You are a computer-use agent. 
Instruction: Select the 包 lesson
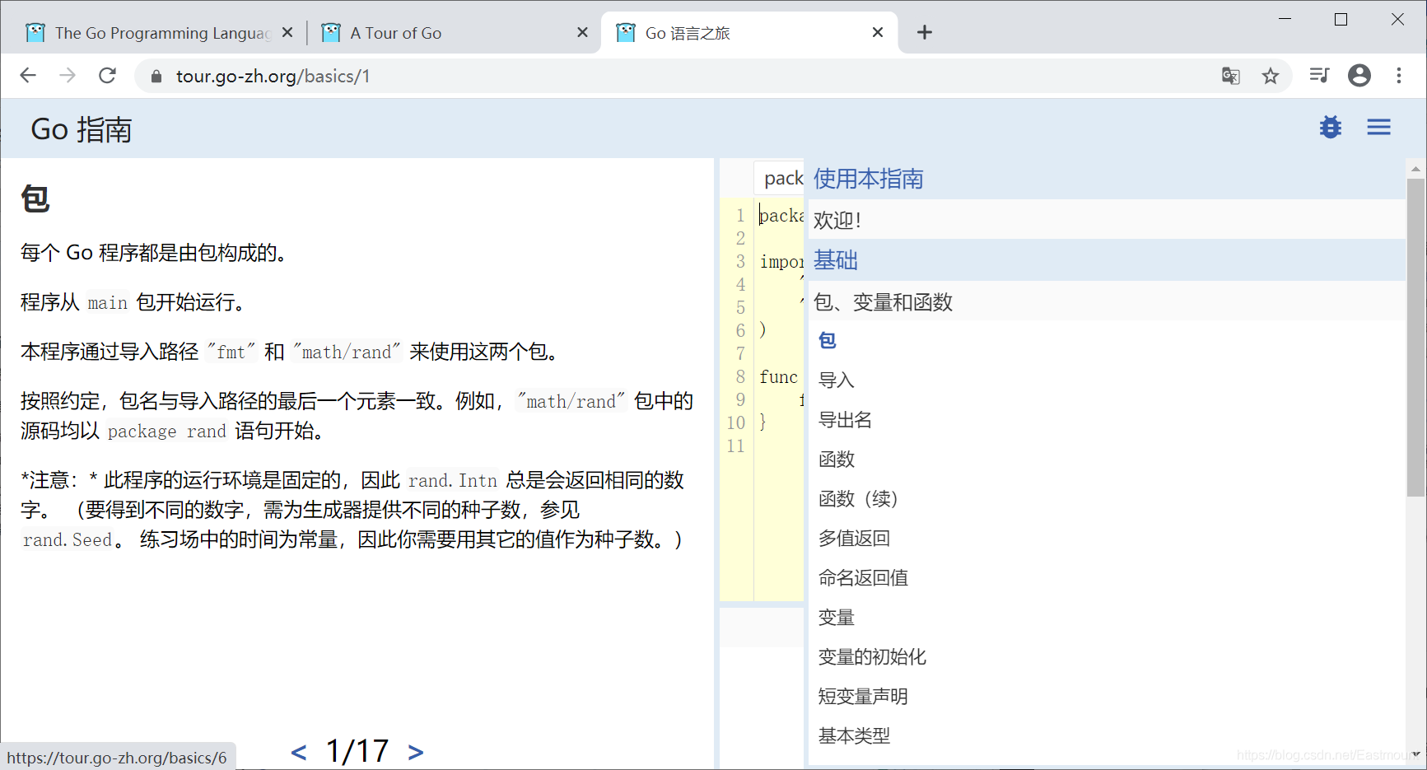(828, 340)
